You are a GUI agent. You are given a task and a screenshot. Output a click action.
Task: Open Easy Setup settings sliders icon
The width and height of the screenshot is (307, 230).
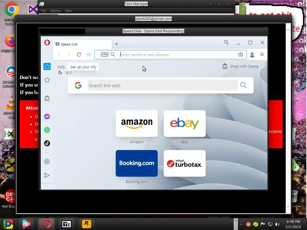(x=262, y=55)
